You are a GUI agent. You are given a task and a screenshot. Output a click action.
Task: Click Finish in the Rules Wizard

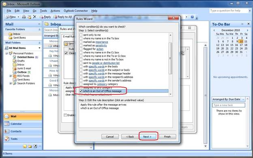point(167,137)
